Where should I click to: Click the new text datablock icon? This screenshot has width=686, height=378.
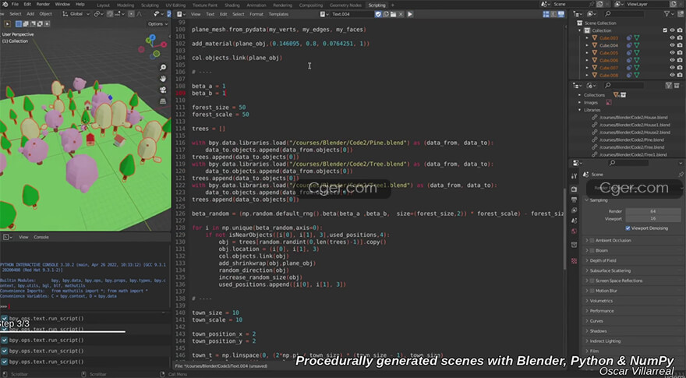point(386,14)
